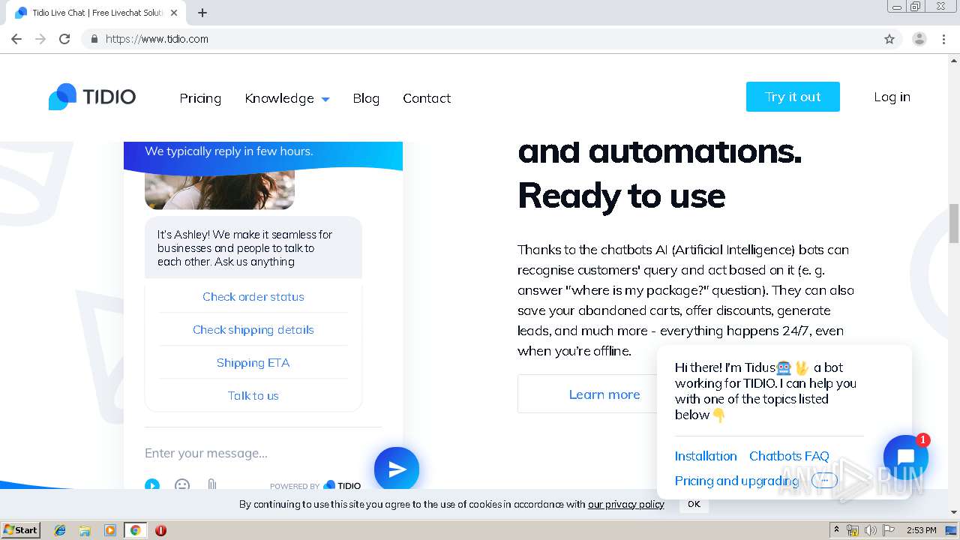Close the Tidio Live Chat tab

tap(174, 13)
